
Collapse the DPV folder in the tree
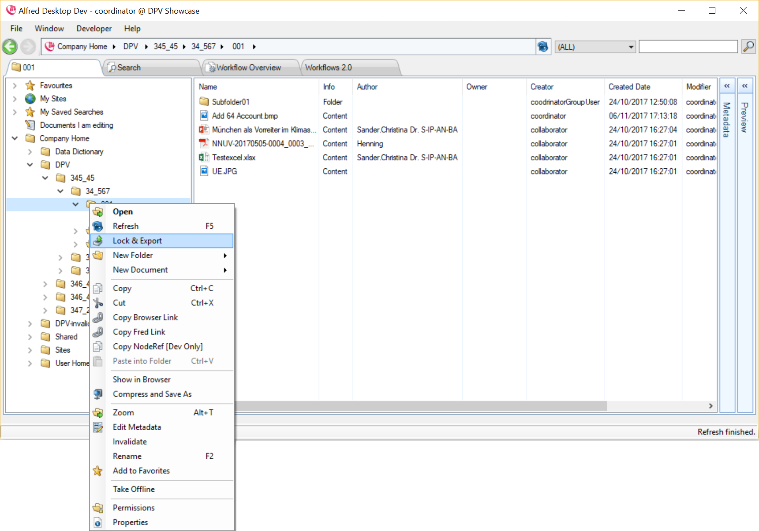click(30, 165)
